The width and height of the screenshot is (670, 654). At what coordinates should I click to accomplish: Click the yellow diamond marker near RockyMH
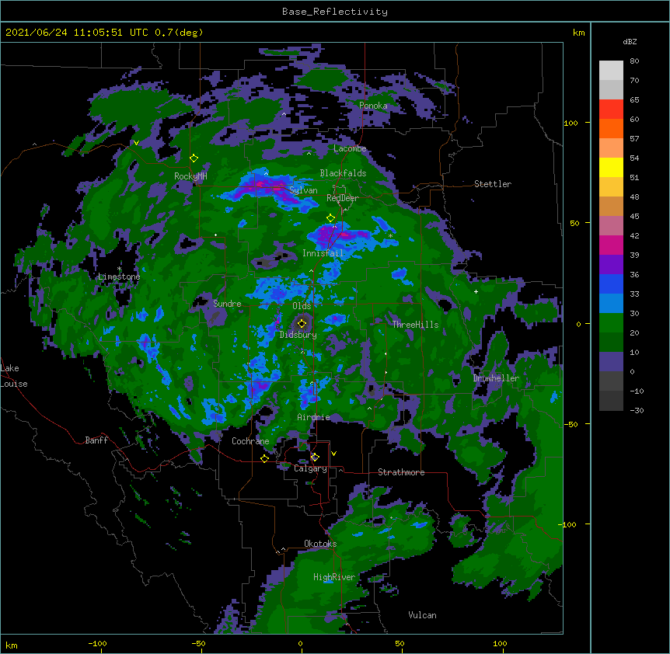click(194, 158)
